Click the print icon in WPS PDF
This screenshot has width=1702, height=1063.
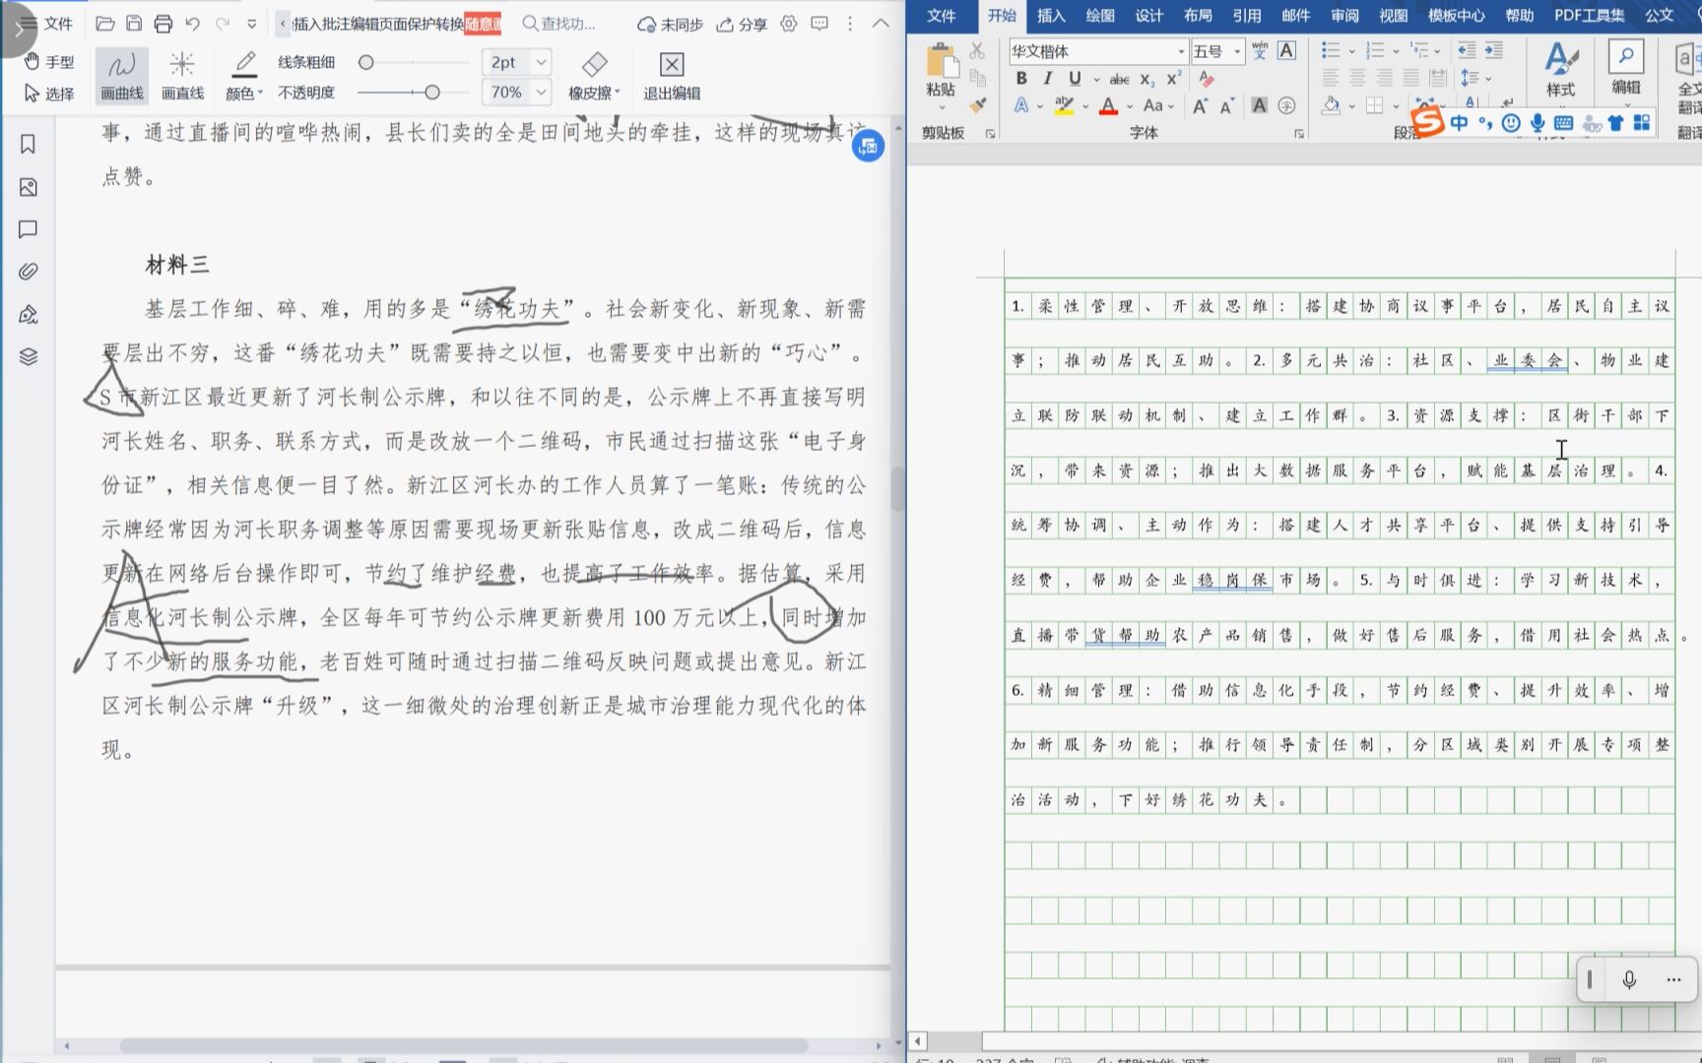pyautogui.click(x=164, y=24)
